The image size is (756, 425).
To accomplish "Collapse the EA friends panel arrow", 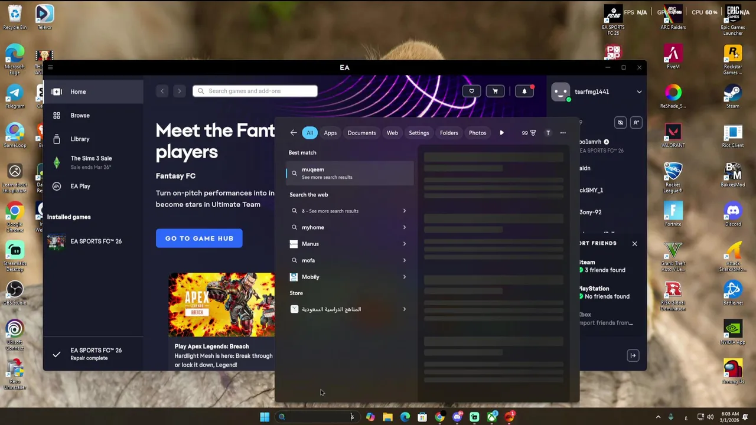I will point(633,355).
